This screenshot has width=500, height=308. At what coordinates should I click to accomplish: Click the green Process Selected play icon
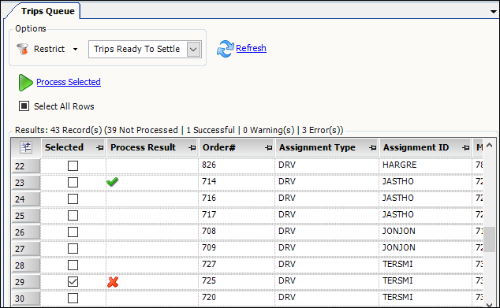pos(25,83)
